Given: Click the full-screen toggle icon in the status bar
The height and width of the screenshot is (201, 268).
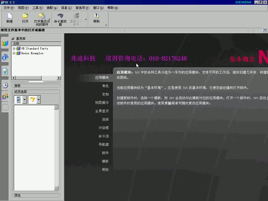Looking at the screenshot, I should 265,30.
